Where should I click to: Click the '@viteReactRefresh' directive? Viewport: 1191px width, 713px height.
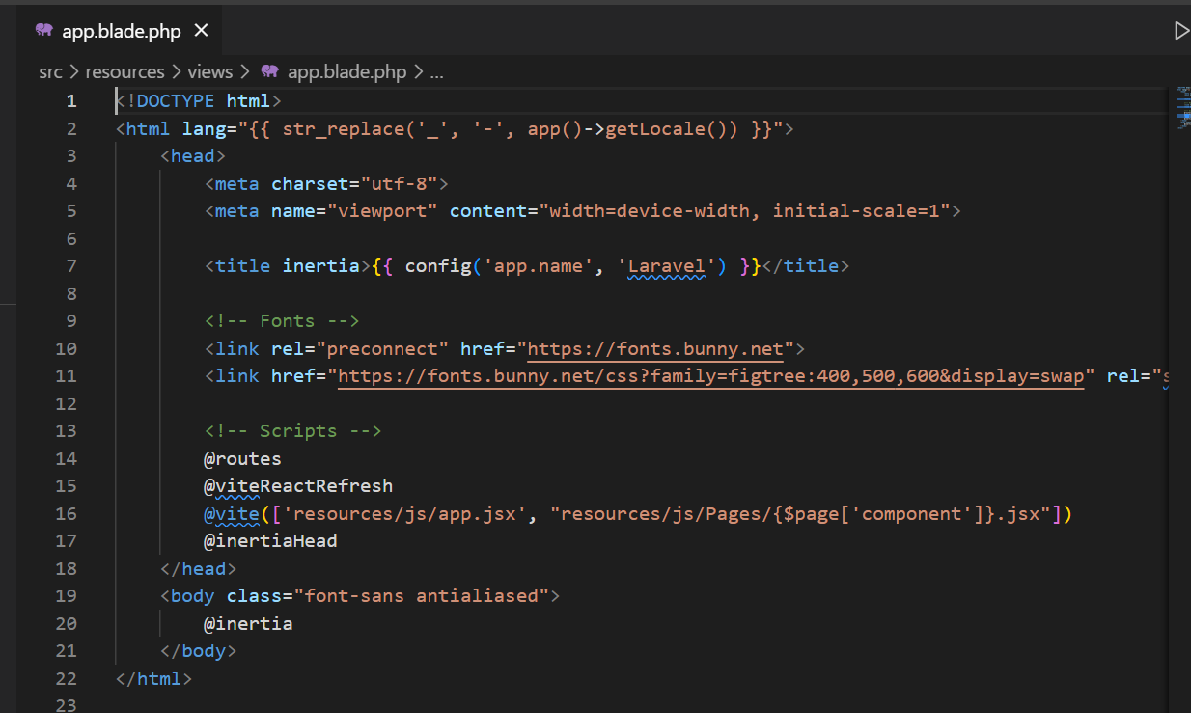(298, 486)
